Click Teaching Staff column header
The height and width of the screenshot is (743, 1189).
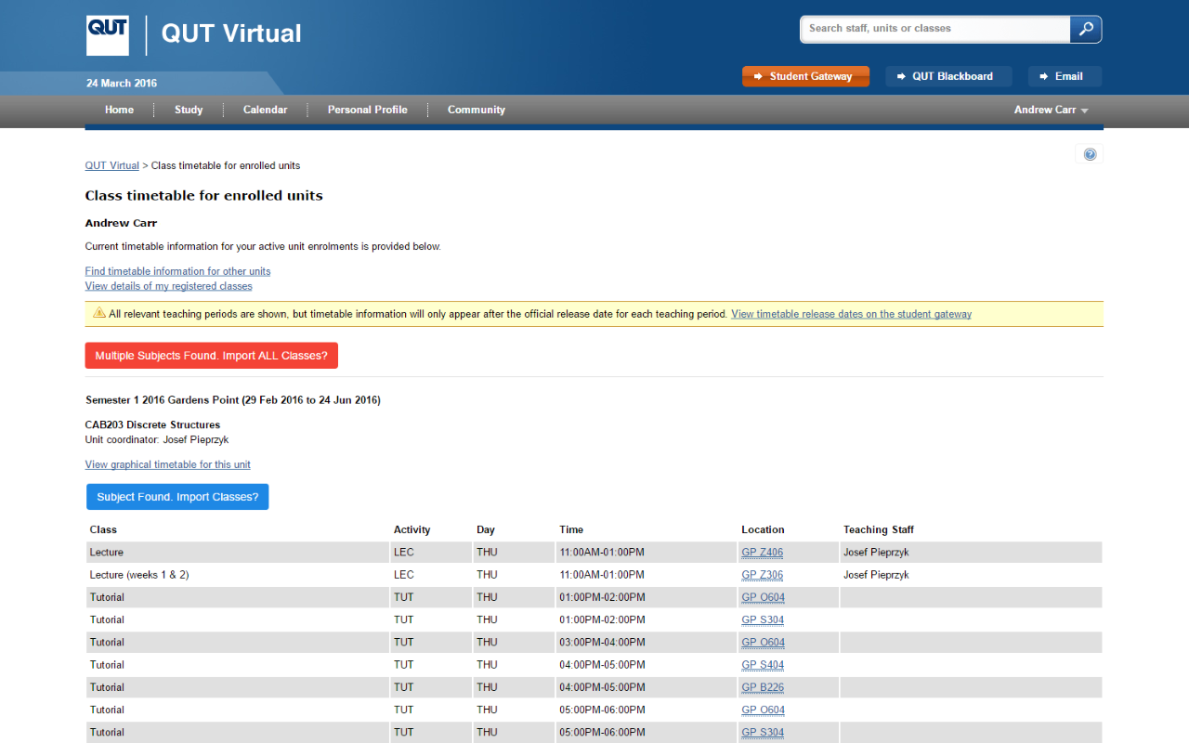[x=879, y=529]
